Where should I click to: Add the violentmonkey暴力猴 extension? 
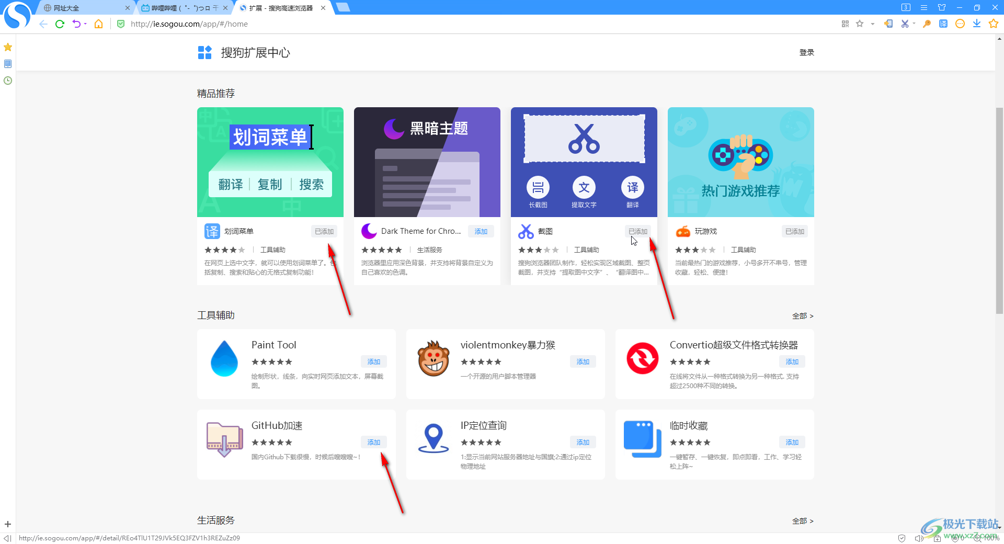[x=583, y=362]
